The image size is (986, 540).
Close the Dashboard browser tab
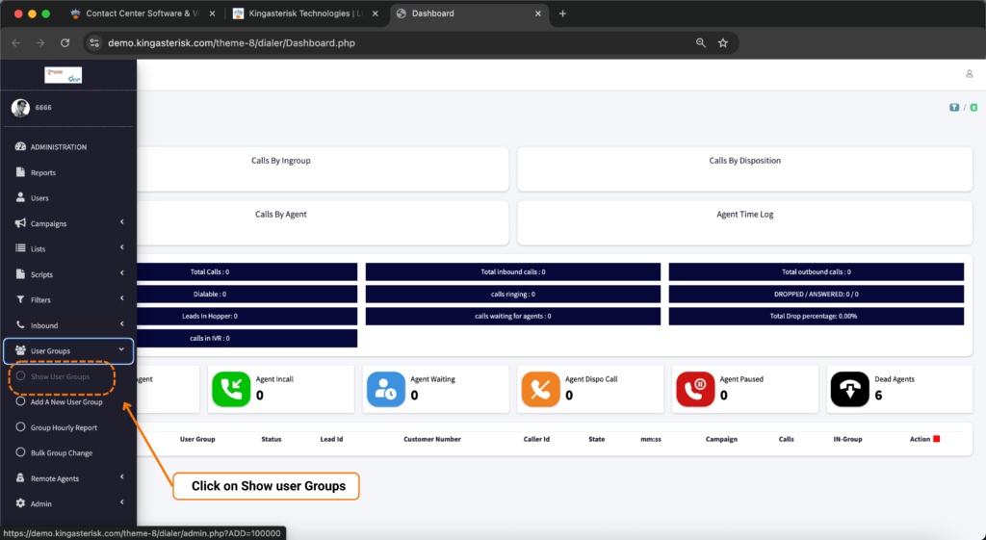tap(537, 13)
